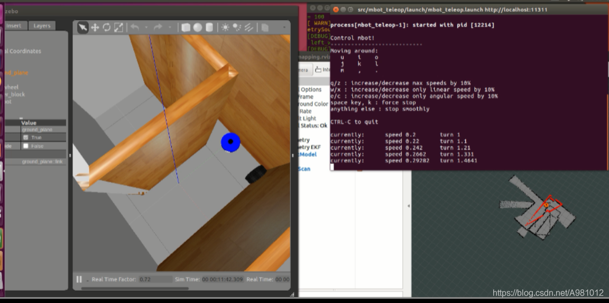609x303 pixels.
Task: Maximize the mbot_teleop terminal window
Action: [x=350, y=10]
